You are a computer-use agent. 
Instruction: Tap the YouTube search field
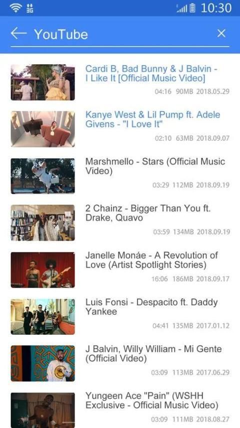tap(120, 35)
